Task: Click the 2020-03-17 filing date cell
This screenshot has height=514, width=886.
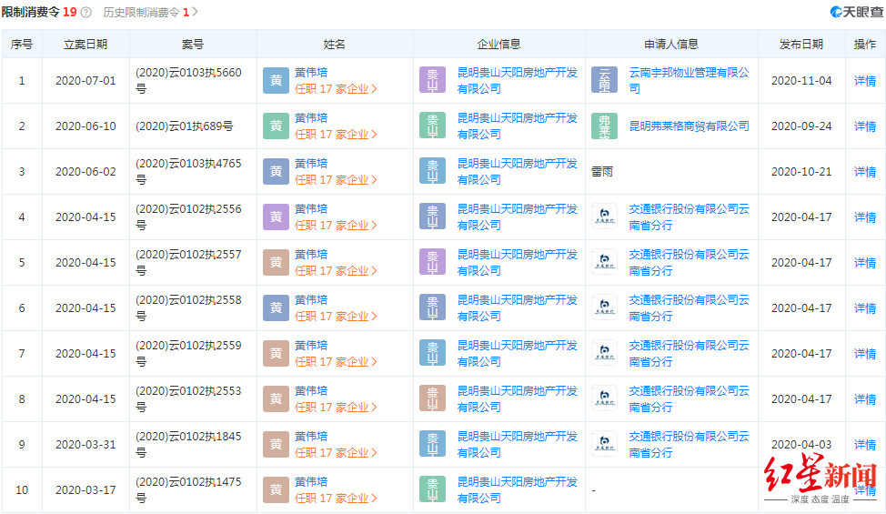Action: [86, 489]
